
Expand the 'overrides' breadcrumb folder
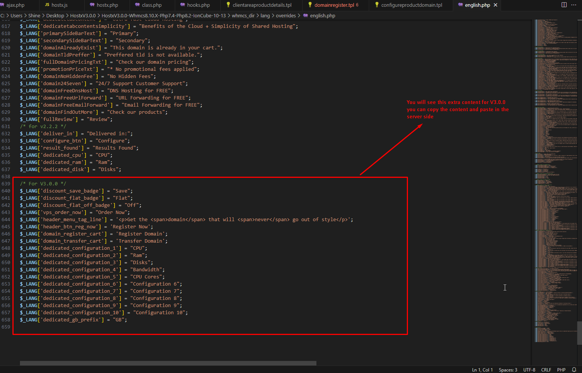(x=286, y=15)
